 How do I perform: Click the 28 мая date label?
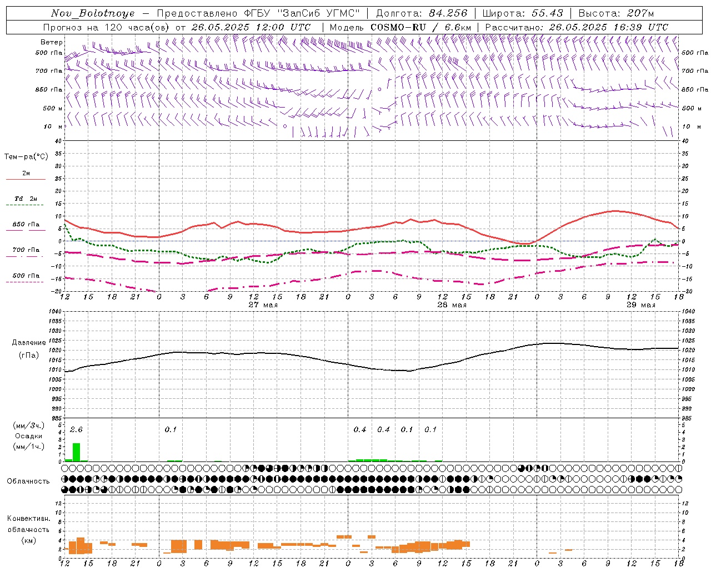[452, 305]
